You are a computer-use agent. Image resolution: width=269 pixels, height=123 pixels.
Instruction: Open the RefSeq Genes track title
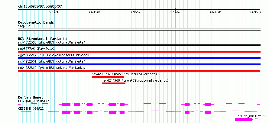pyautogui.click(x=31, y=97)
